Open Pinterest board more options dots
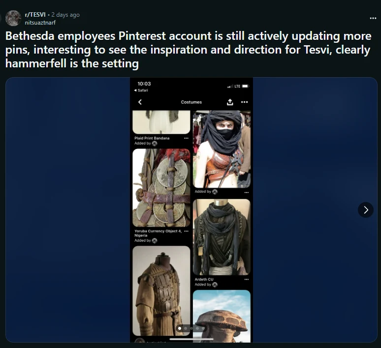381x348 pixels. coord(245,102)
